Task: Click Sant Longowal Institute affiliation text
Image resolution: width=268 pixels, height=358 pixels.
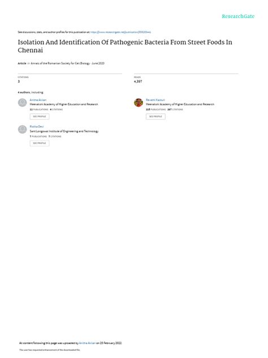Action: click(64, 131)
